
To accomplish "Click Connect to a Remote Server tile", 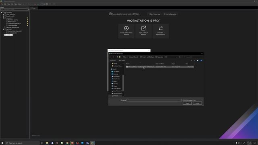I will [160, 31].
